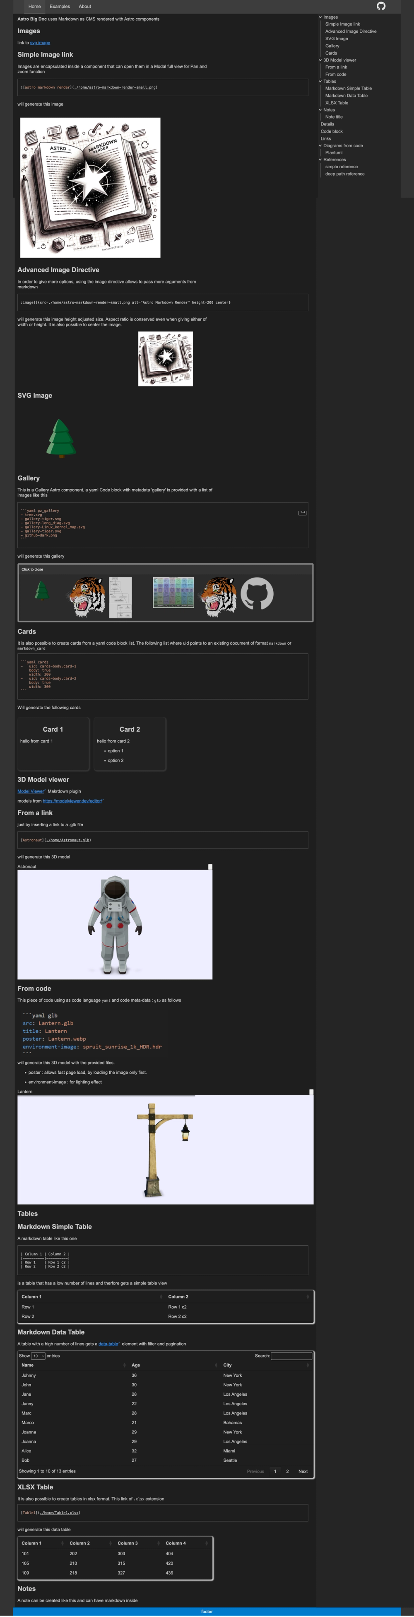The width and height of the screenshot is (414, 1617).
Task: Jump to Cards in sidebar
Action: point(330,53)
